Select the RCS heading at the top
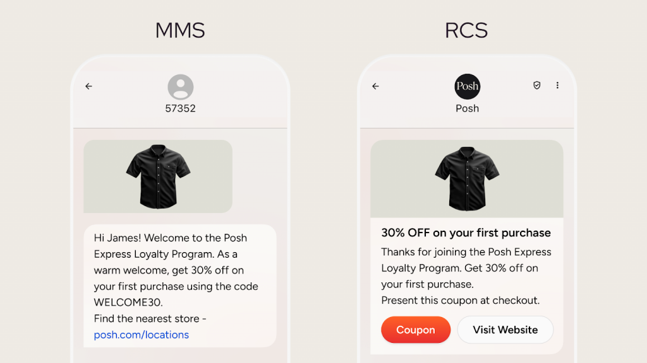This screenshot has width=647, height=363. [466, 30]
